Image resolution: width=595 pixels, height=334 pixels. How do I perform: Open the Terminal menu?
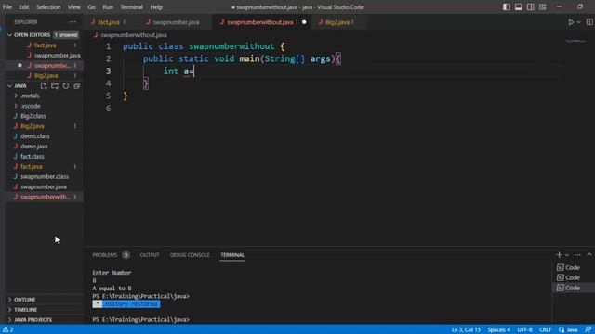click(132, 7)
